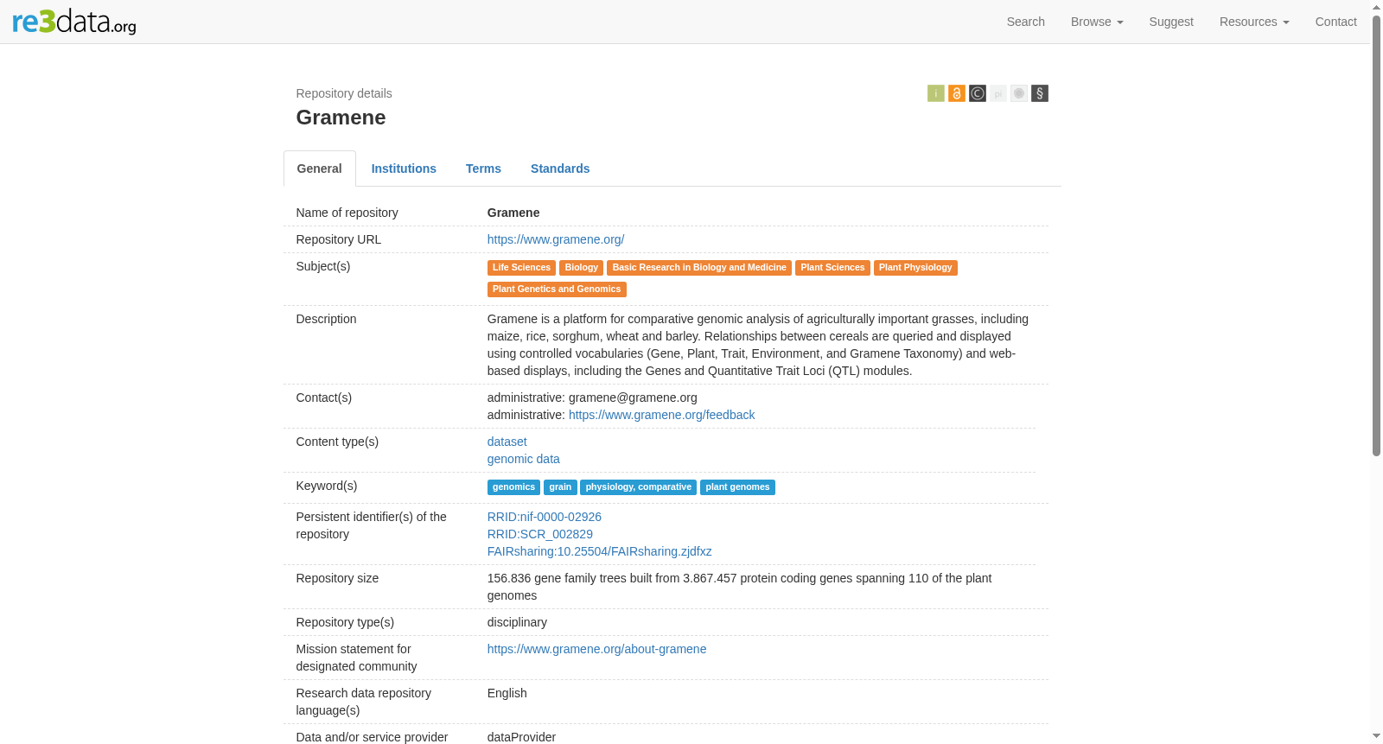The image size is (1383, 744).
Task: Switch to the Standards tab
Action: [560, 169]
